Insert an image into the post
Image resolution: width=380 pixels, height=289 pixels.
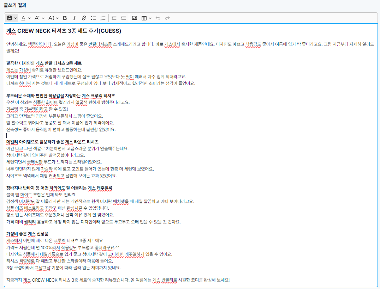[x=134, y=18]
